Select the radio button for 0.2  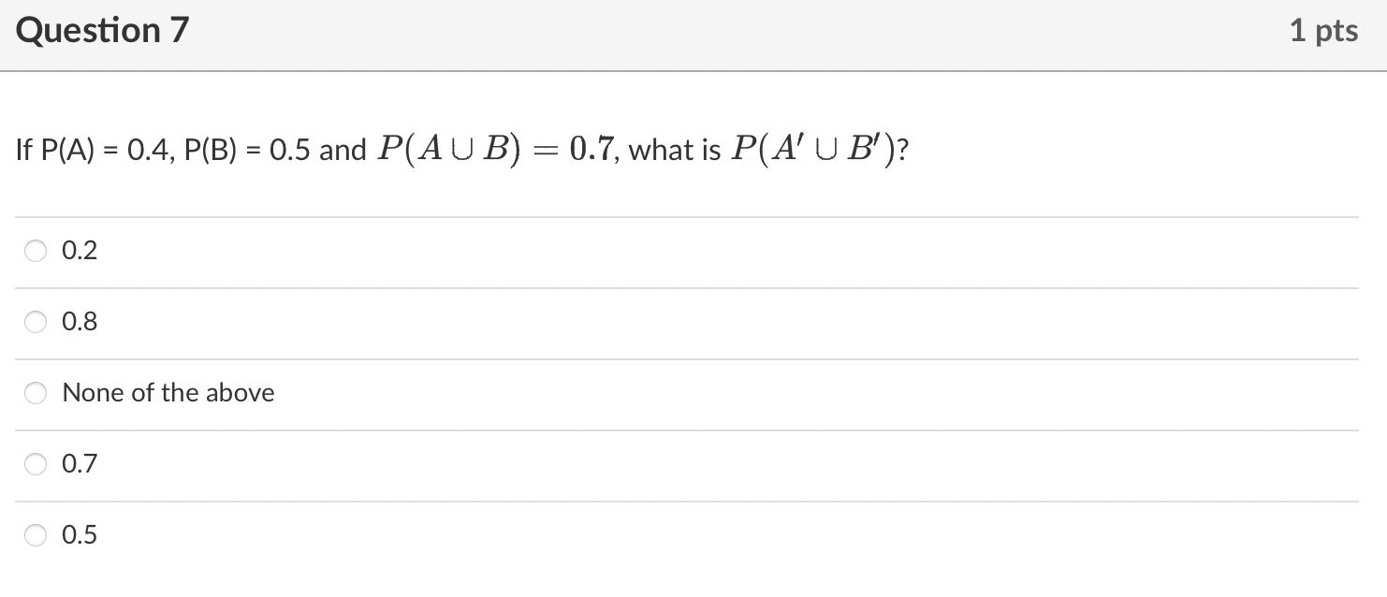click(x=36, y=251)
